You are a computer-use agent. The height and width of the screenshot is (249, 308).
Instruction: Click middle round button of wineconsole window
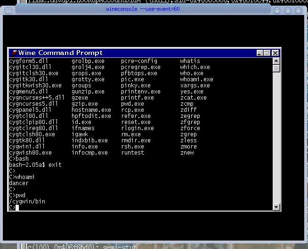coord(288,10)
